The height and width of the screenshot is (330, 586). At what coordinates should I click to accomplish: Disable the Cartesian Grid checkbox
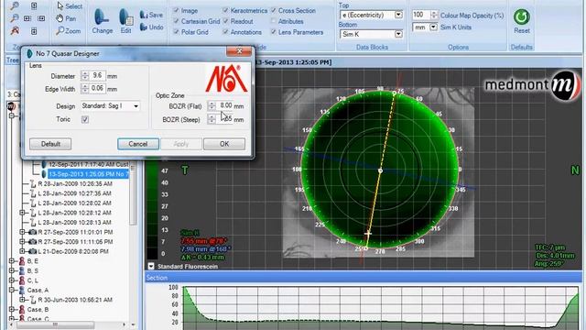(176, 21)
